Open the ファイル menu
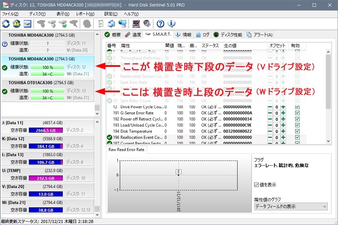Viewport: 338px width, 225px height. tap(10, 14)
